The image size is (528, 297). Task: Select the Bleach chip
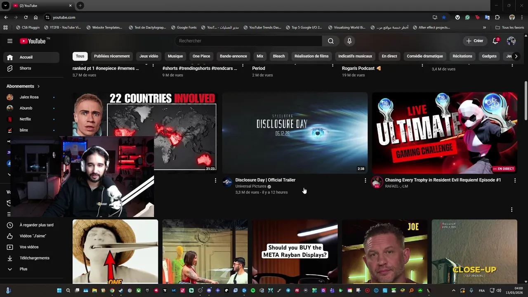pos(279,56)
